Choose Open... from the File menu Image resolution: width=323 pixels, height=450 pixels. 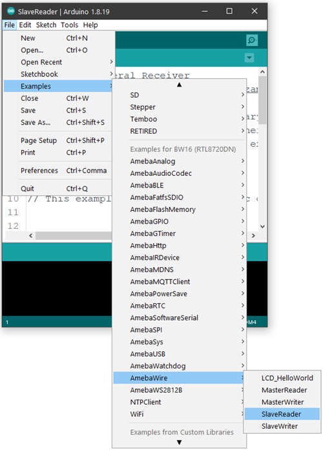point(59,50)
